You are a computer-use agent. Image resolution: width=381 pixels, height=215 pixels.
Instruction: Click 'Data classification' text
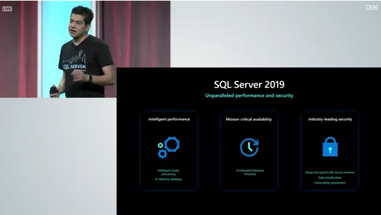pos(330,177)
